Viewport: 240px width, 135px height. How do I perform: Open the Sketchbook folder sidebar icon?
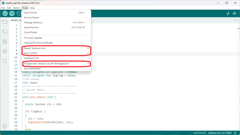[x=5, y=22]
